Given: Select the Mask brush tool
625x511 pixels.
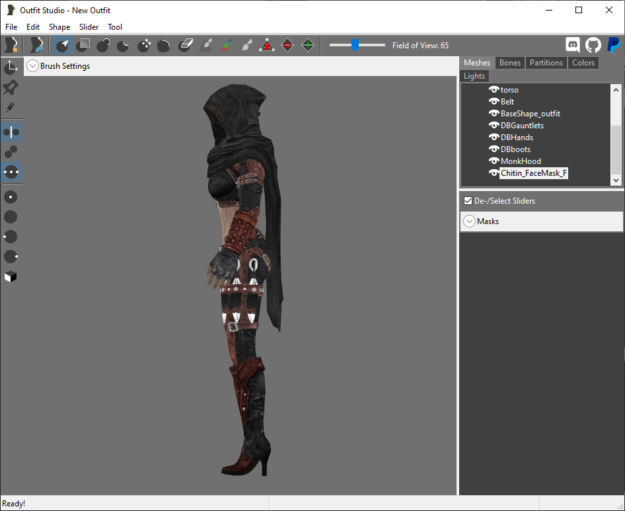Looking at the screenshot, I should click(x=83, y=45).
